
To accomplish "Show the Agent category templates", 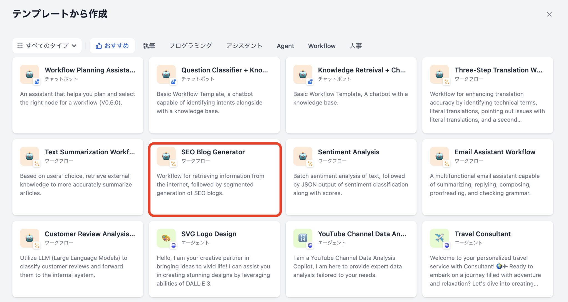I will tap(285, 46).
